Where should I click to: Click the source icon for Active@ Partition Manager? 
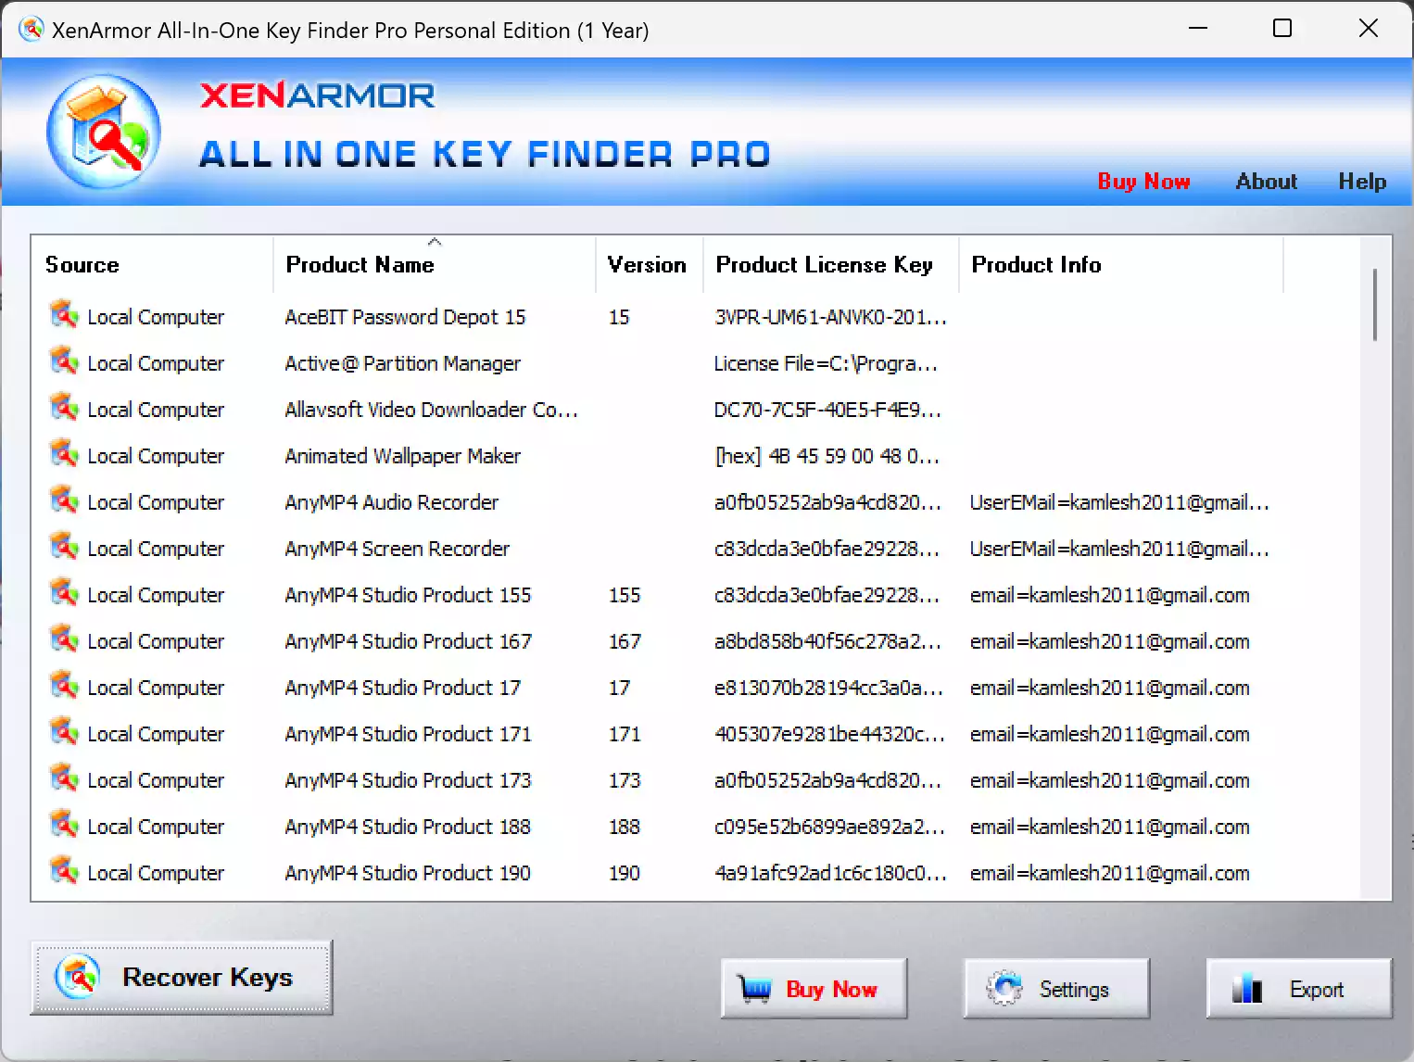(64, 361)
